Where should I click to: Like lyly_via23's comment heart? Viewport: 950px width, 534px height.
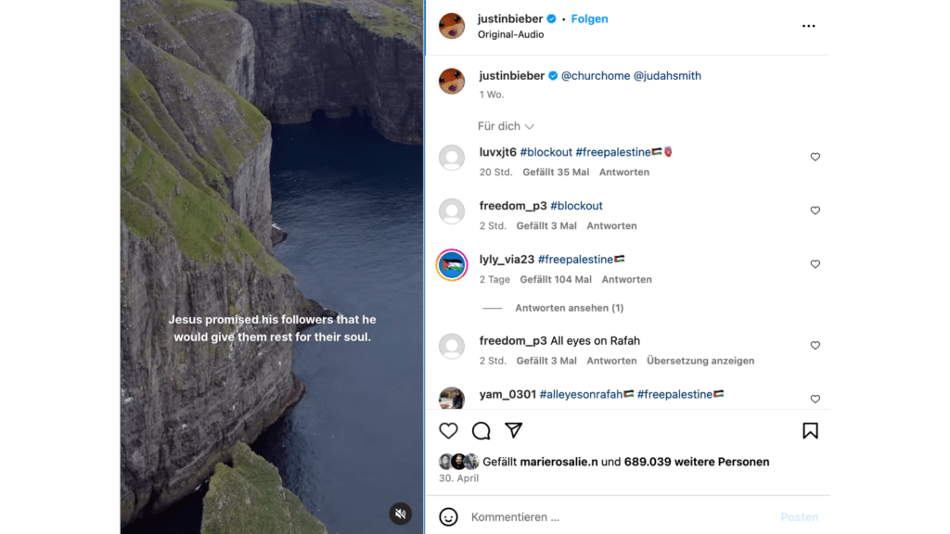tap(815, 264)
